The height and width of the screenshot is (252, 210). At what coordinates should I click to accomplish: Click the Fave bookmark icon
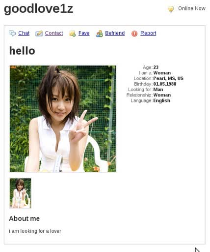click(x=73, y=33)
